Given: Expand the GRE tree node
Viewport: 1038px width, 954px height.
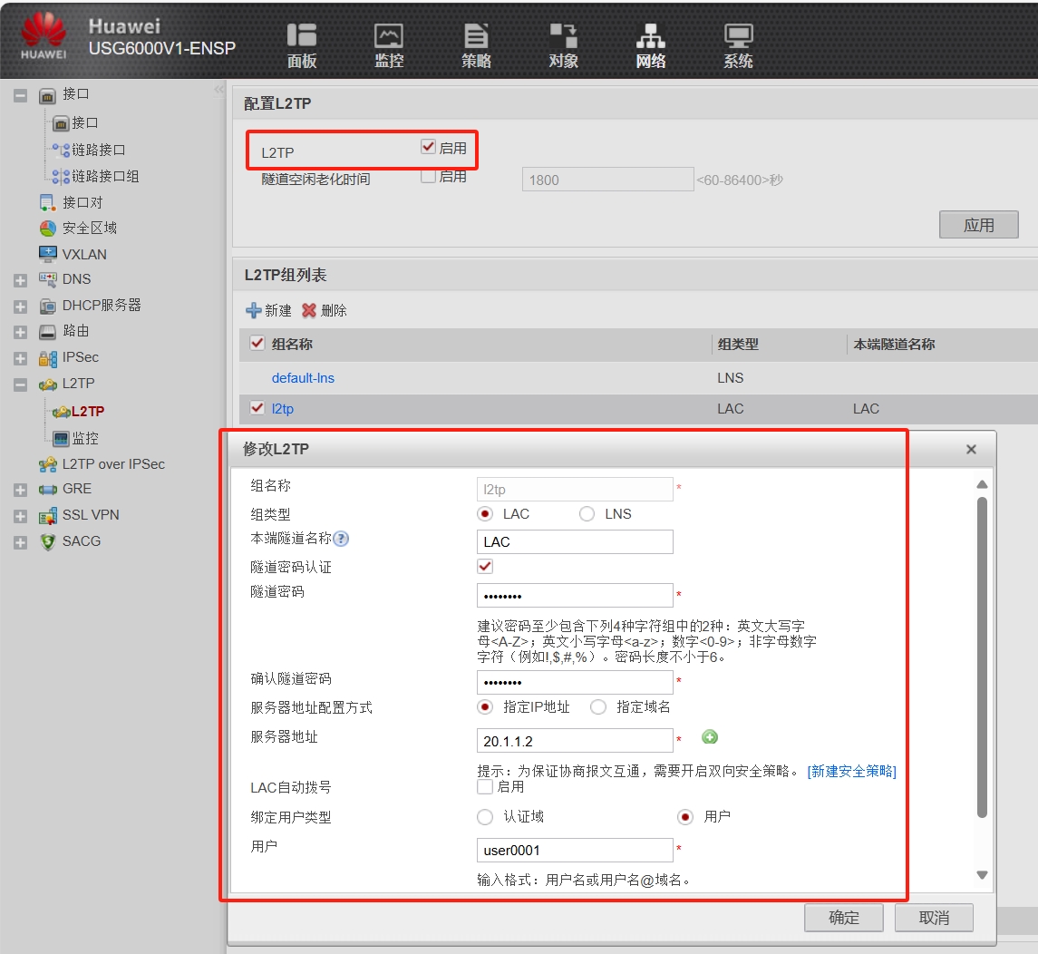Looking at the screenshot, I should point(21,490).
